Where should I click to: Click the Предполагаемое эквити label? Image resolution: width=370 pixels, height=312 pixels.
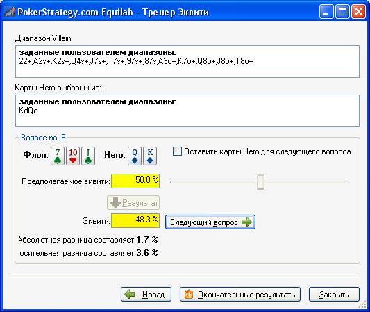66,181
